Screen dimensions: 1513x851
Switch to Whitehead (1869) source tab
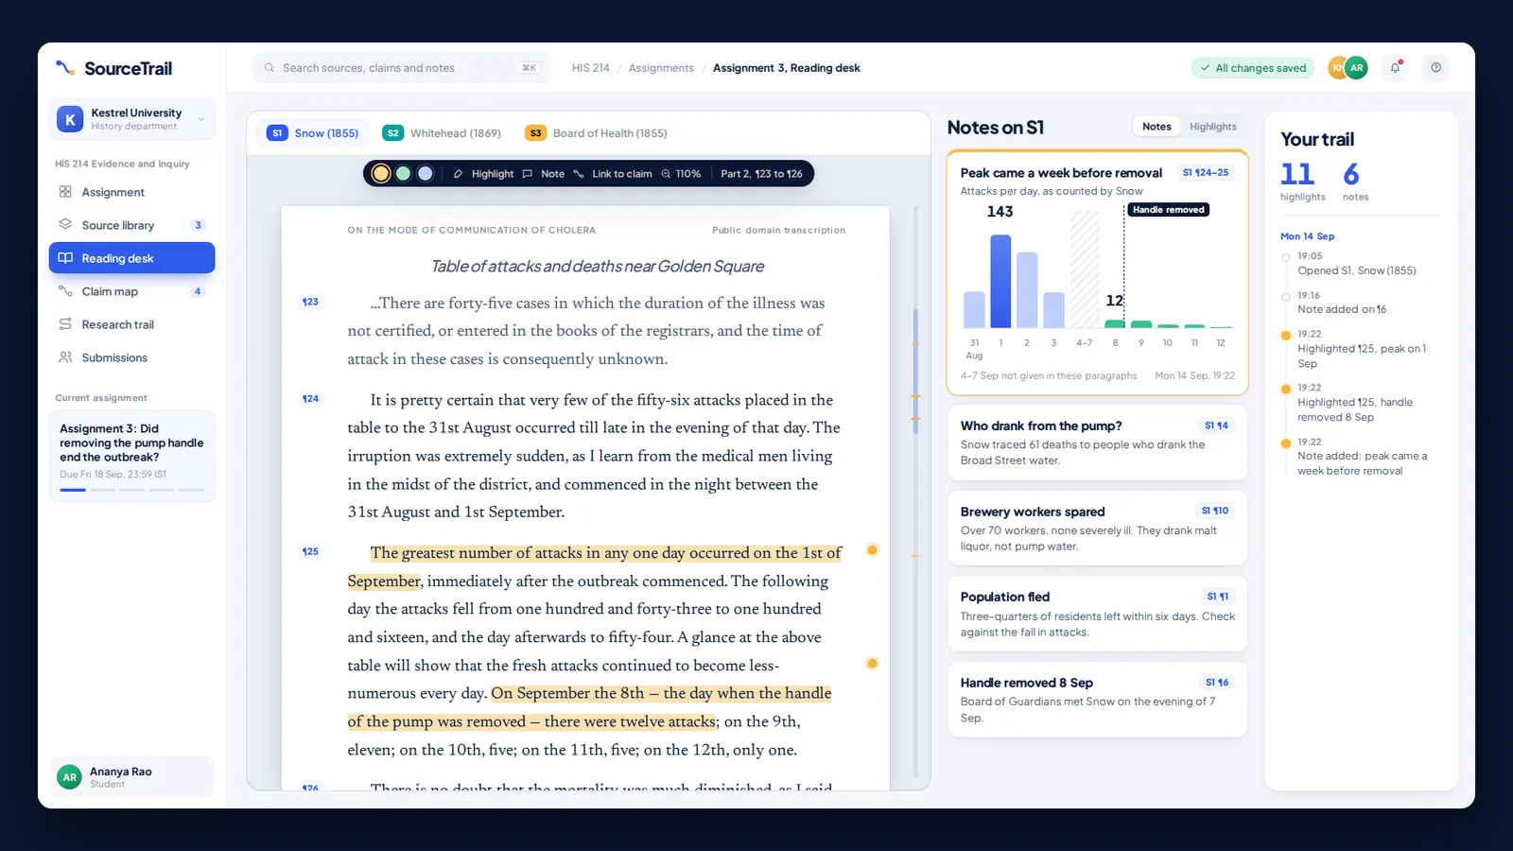(442, 133)
